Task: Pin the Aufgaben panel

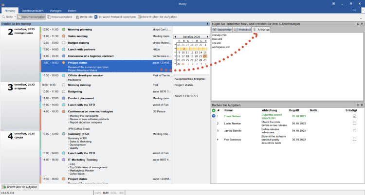Action: [x=362, y=105]
